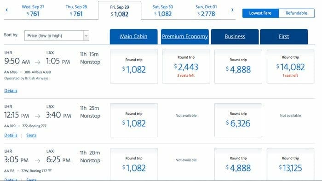Image resolution: width=322 pixels, height=181 pixels.
Task: Open Seats for flight AA 109
Action: click(x=31, y=135)
